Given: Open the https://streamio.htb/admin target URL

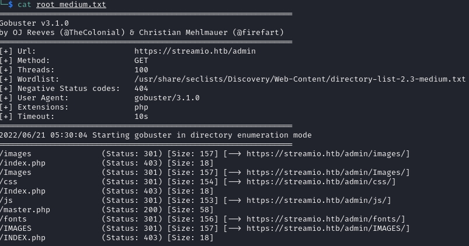Looking at the screenshot, I should tap(194, 51).
